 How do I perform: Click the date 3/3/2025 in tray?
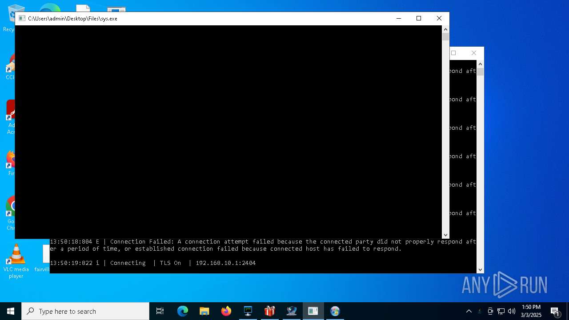click(x=531, y=315)
